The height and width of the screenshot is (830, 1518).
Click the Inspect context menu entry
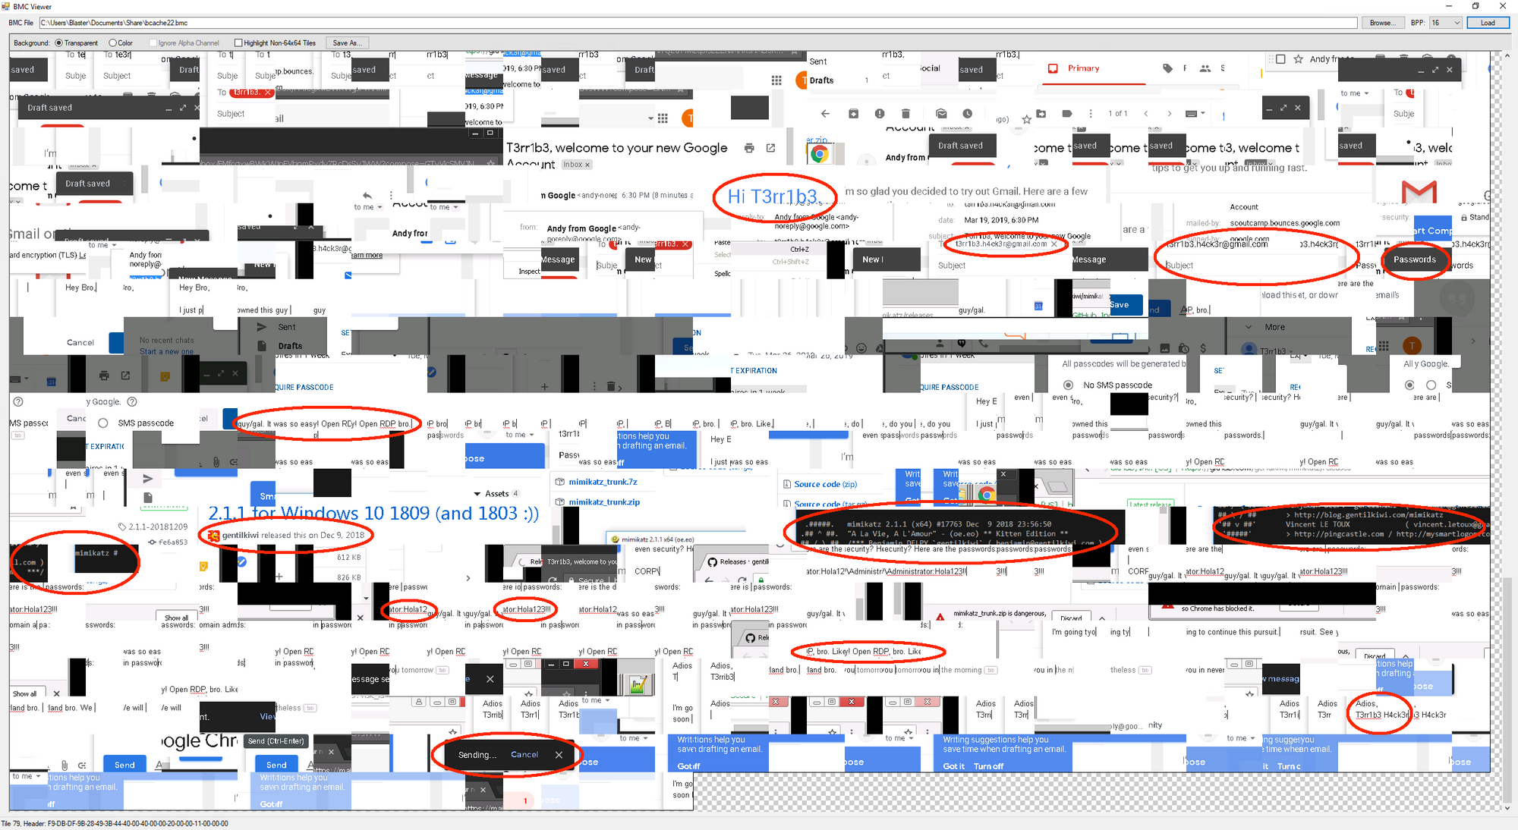tap(529, 272)
